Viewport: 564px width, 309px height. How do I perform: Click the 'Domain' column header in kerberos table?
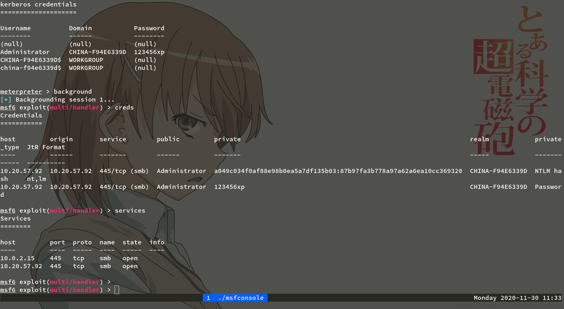click(x=80, y=28)
